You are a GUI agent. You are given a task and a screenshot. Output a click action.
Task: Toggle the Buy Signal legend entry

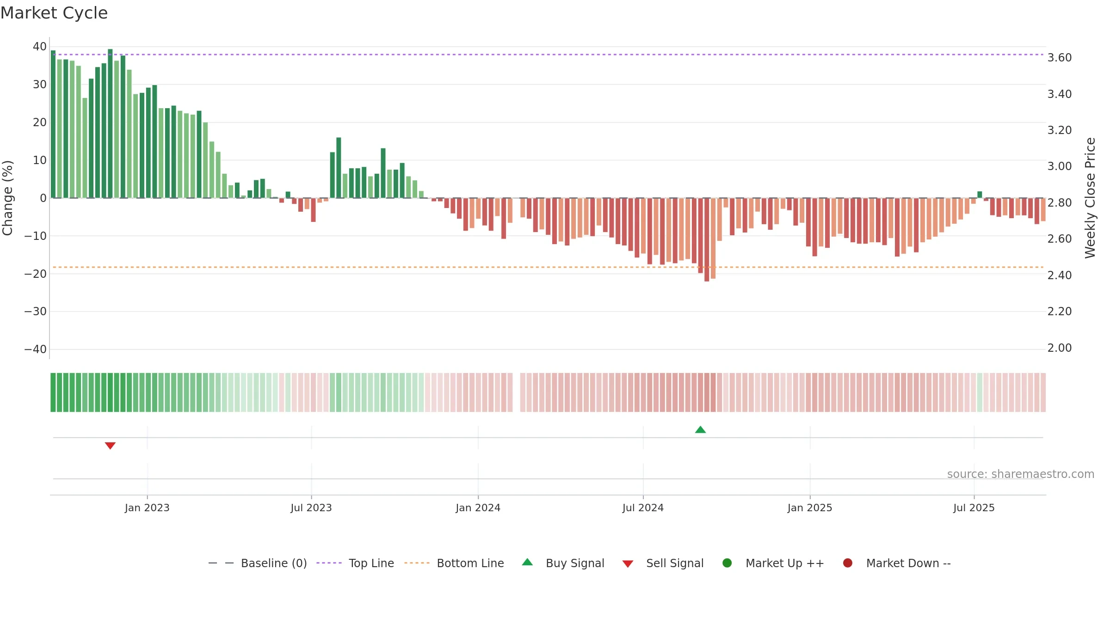pyautogui.click(x=563, y=563)
